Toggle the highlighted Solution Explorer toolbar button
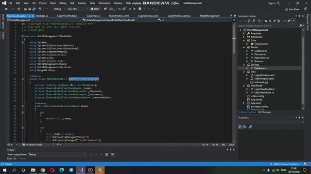 (x=293, y=21)
